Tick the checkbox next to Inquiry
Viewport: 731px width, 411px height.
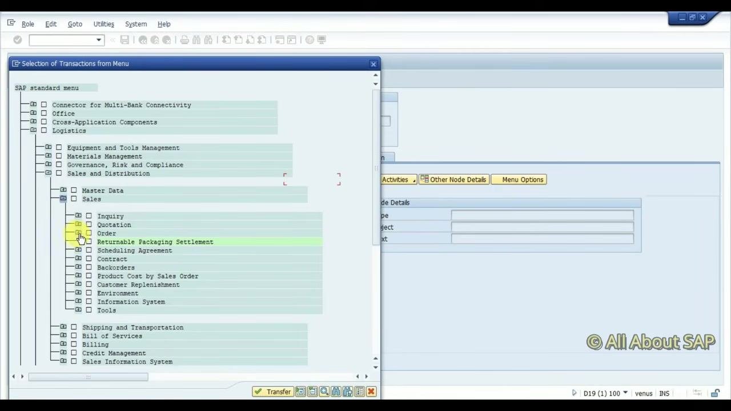coord(89,216)
